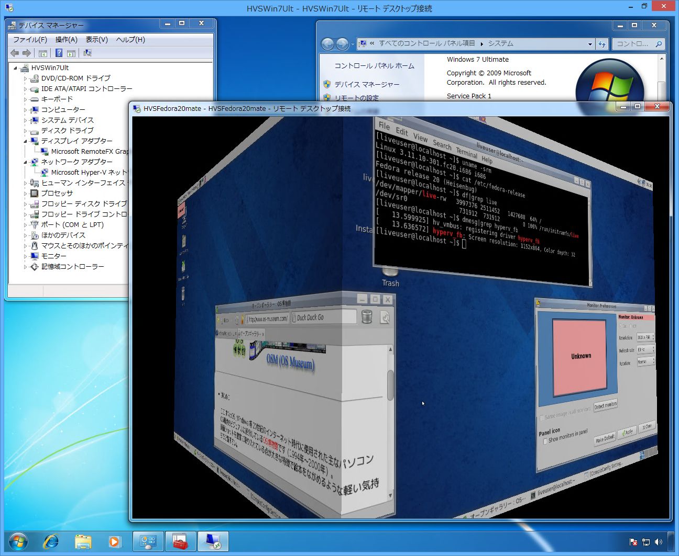This screenshot has height=556, width=679.
Task: Switch to the Control Panel taskbar button
Action: 148,541
